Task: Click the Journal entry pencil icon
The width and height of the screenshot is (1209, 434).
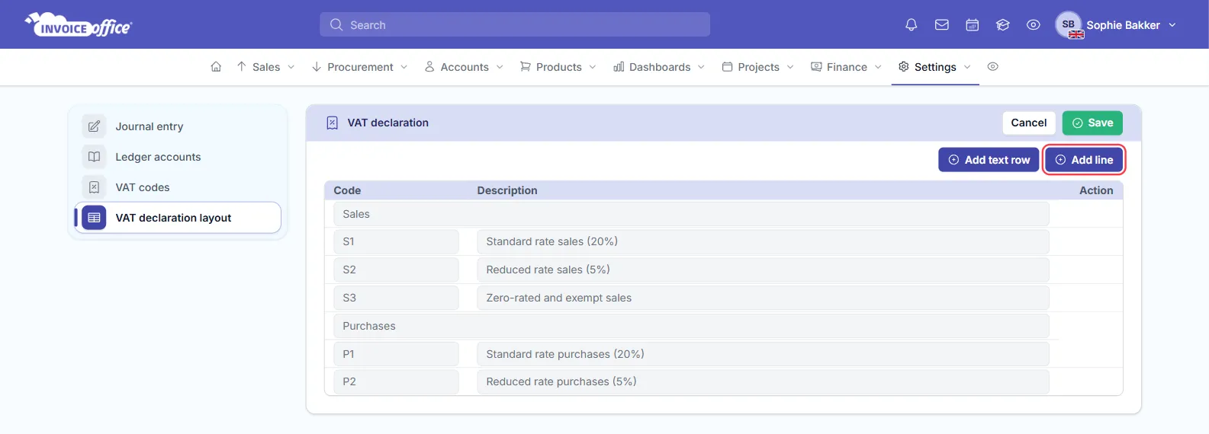Action: point(94,126)
